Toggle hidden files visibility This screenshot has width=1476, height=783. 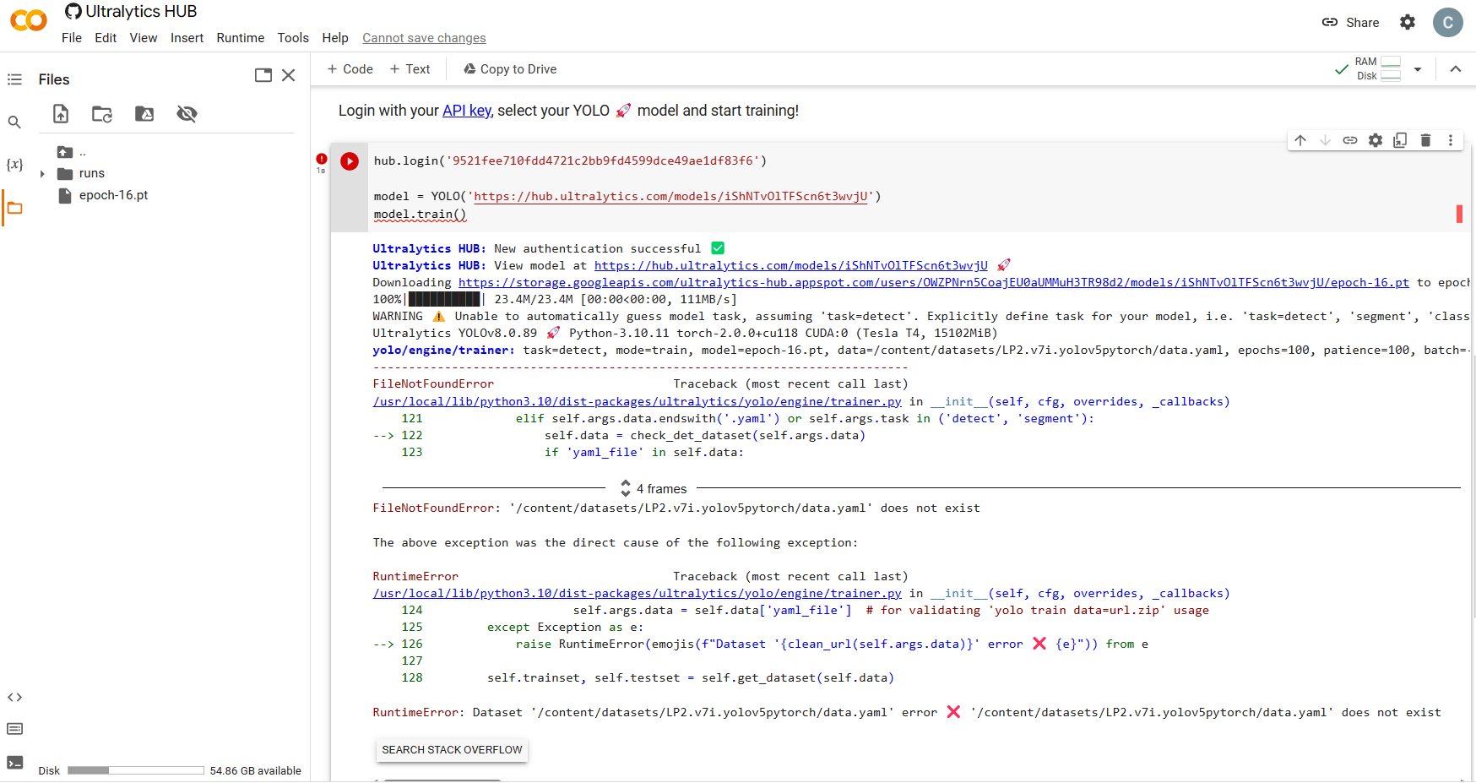[x=187, y=113]
